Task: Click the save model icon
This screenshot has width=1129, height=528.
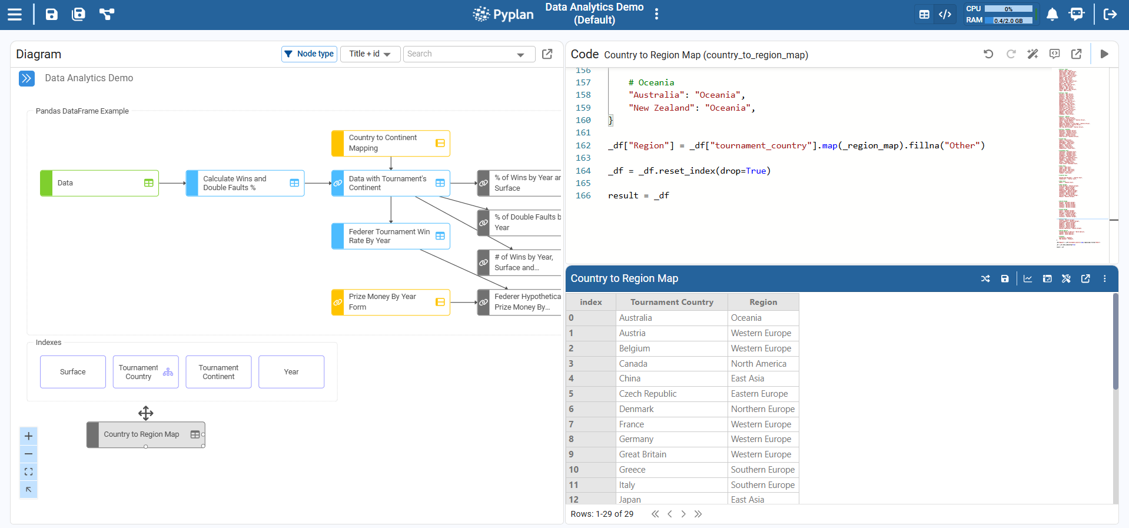Action: click(52, 14)
